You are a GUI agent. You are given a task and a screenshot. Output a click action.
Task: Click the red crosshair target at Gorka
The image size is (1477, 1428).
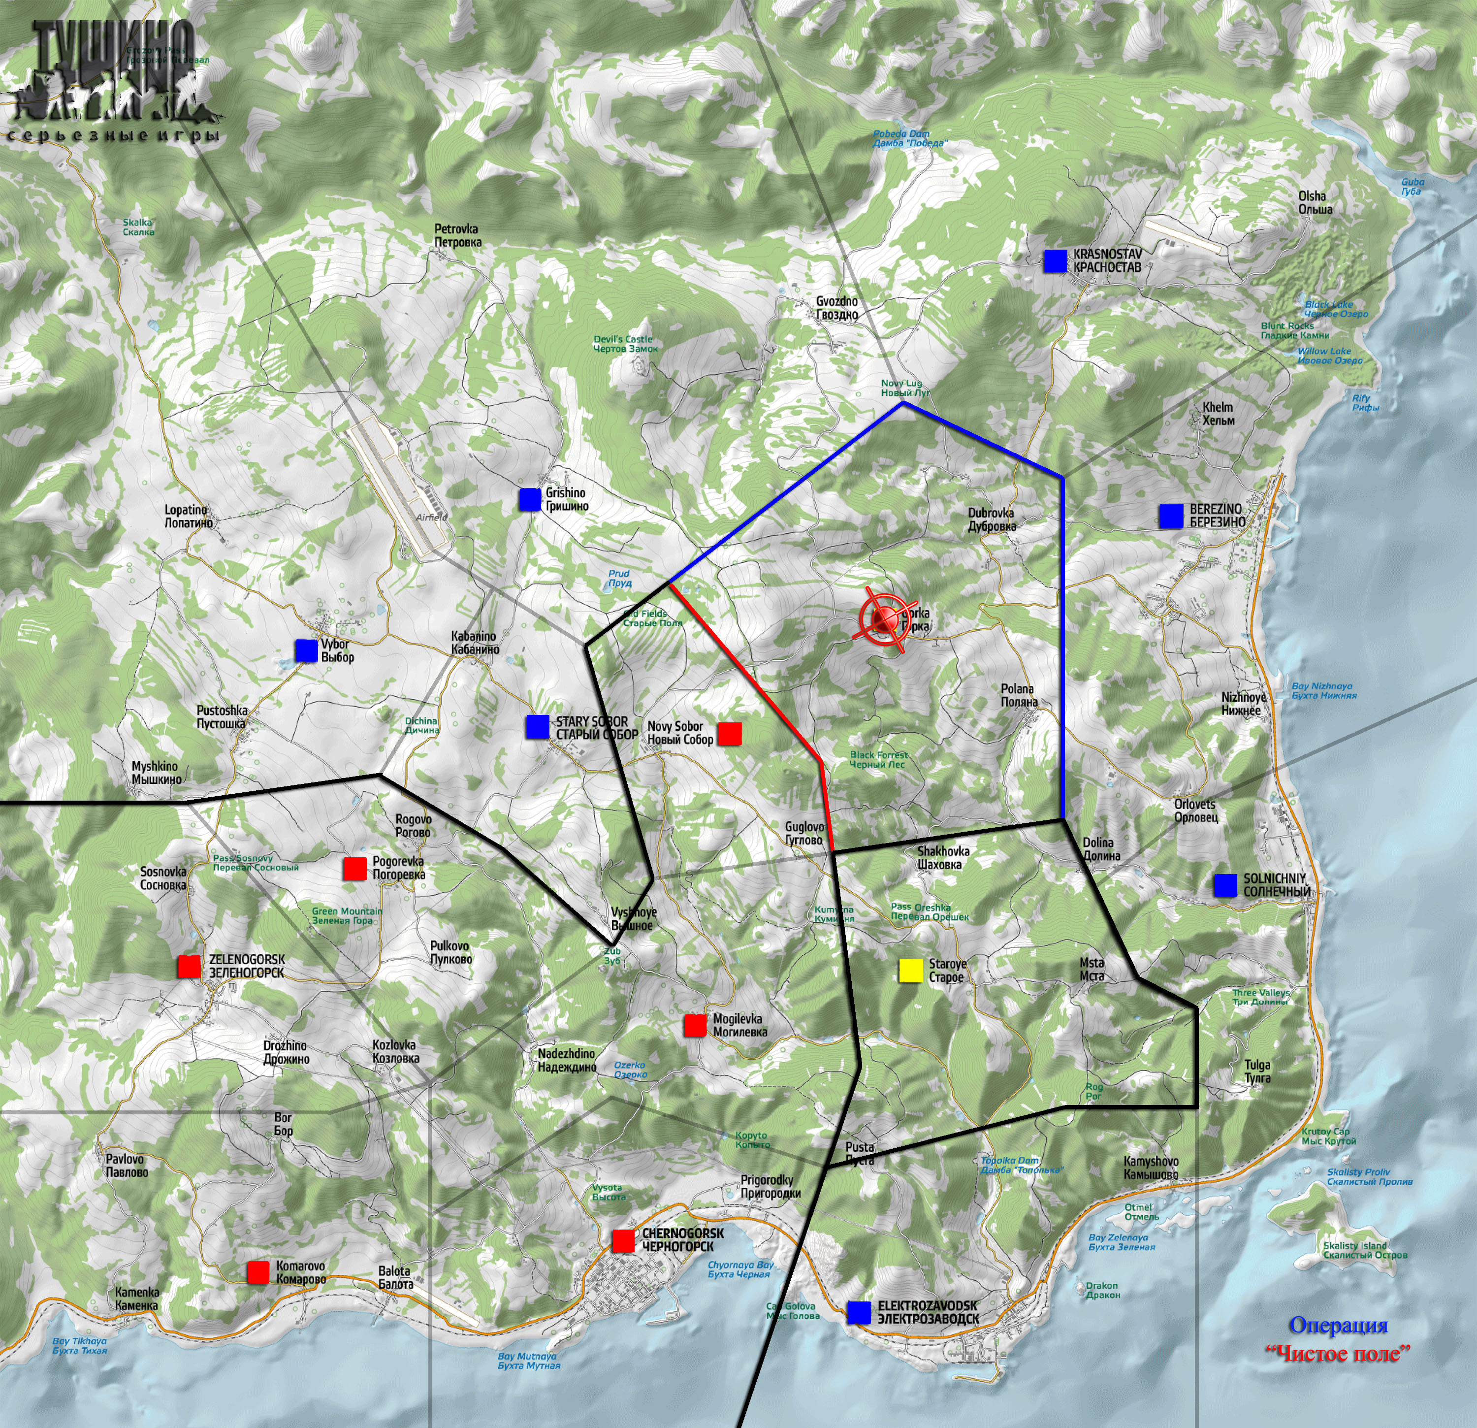(885, 620)
